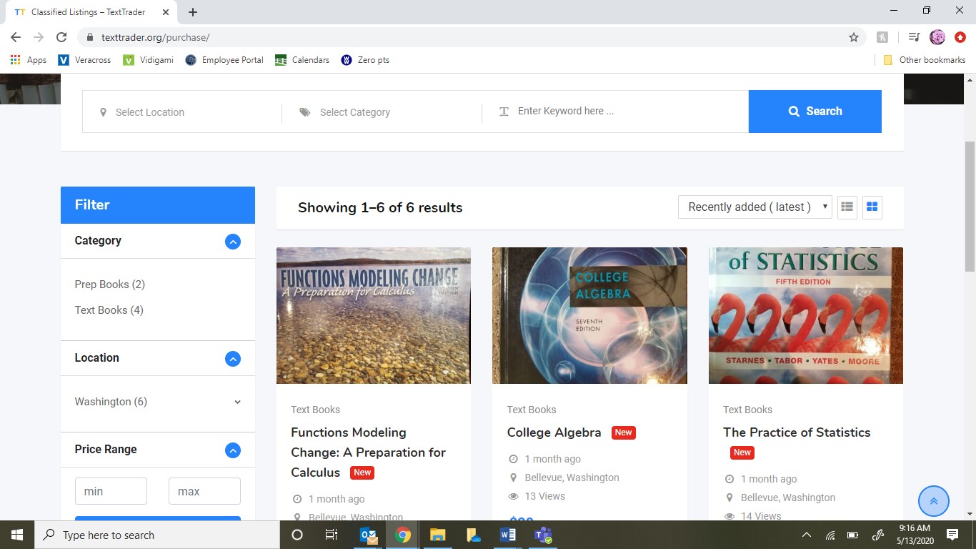The image size is (976, 549).
Task: Open Outlook from the taskbar
Action: coord(369,535)
